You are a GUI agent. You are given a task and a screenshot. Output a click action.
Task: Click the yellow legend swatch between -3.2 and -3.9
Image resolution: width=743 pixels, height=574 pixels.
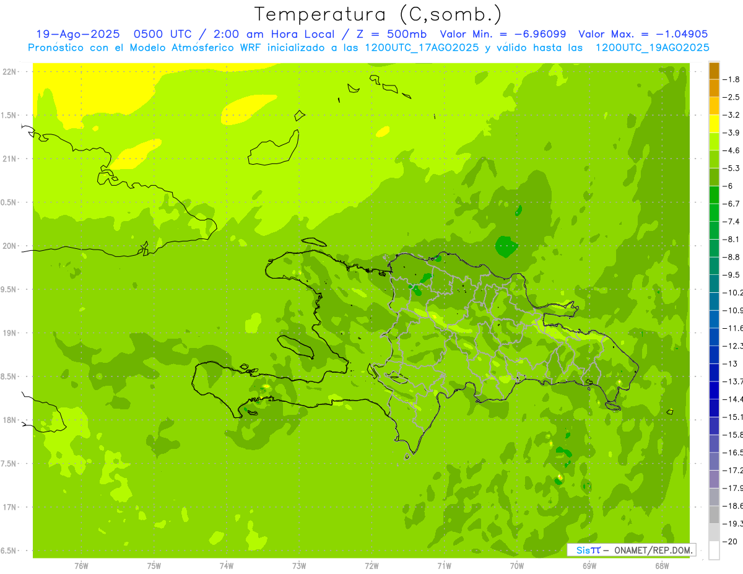[714, 124]
